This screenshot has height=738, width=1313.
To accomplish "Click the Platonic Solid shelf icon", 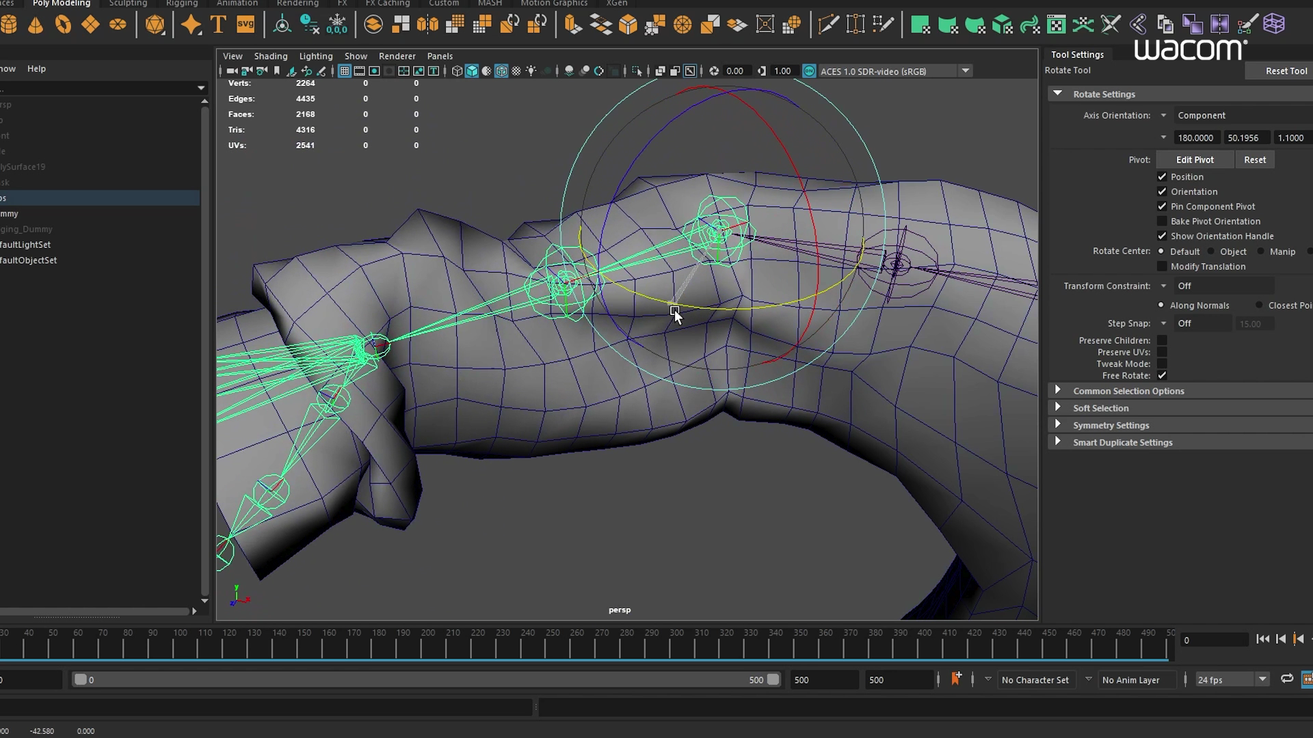I will [155, 25].
